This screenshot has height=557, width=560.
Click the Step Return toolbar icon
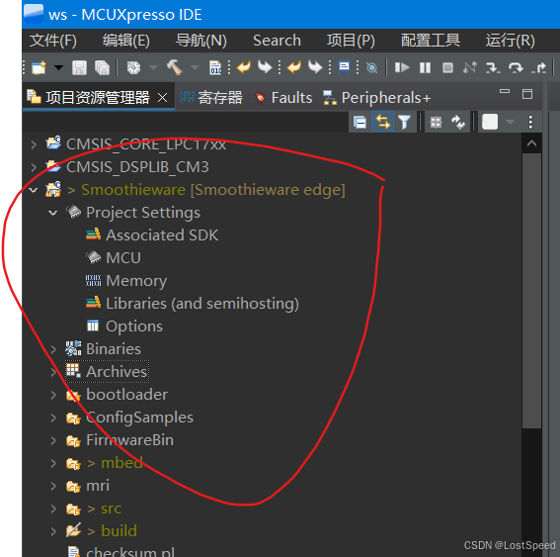pos(538,67)
